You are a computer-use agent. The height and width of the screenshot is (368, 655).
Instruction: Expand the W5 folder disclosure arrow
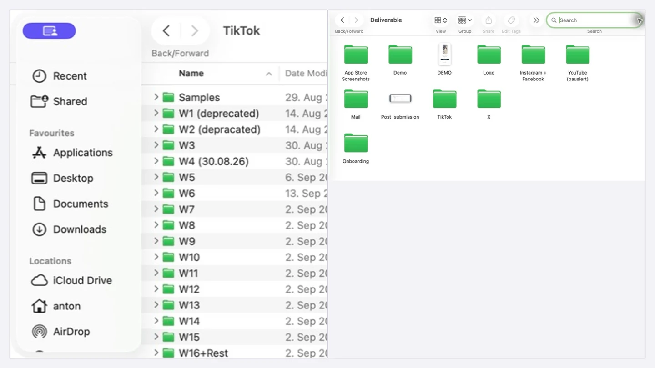click(156, 177)
